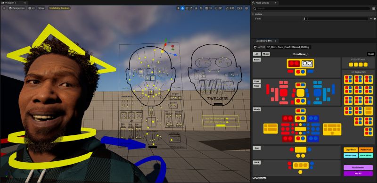Select large yellow square in Eyes section center
Viewport: 377px width, 183px height.
pyautogui.click(x=301, y=93)
